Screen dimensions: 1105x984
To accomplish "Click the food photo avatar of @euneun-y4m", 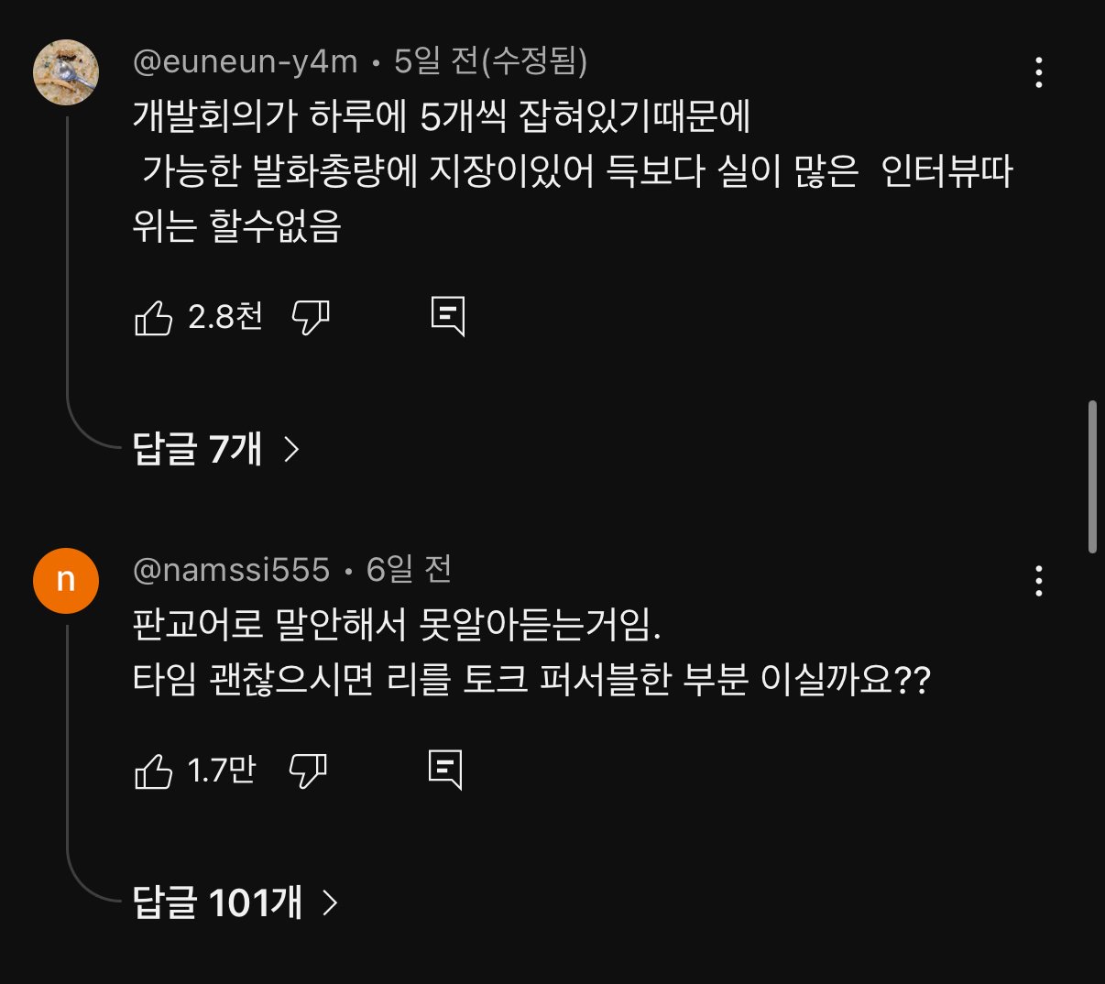I will [66, 72].
